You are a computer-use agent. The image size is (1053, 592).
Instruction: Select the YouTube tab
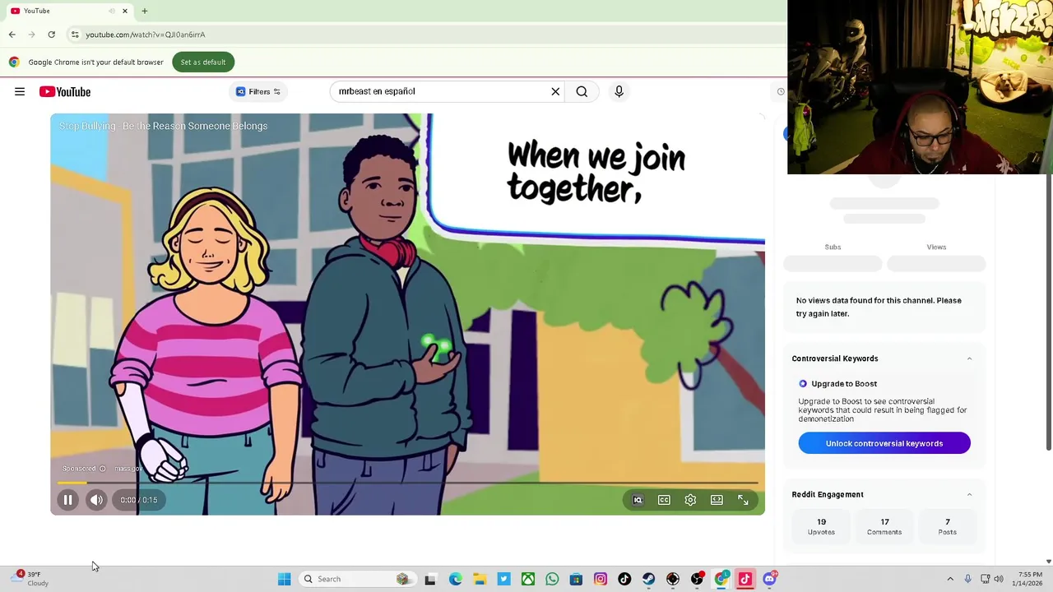[x=68, y=11]
